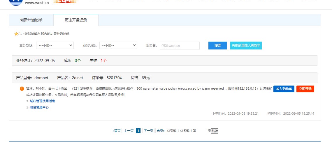
Task: Select the 历史开通记录 tab
Action: tap(76, 20)
